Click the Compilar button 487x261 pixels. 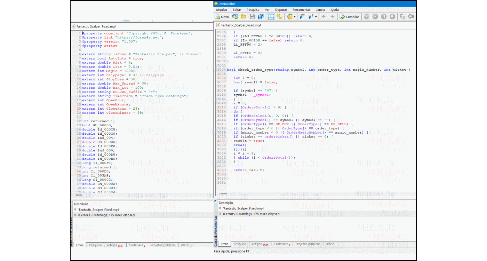[349, 17]
